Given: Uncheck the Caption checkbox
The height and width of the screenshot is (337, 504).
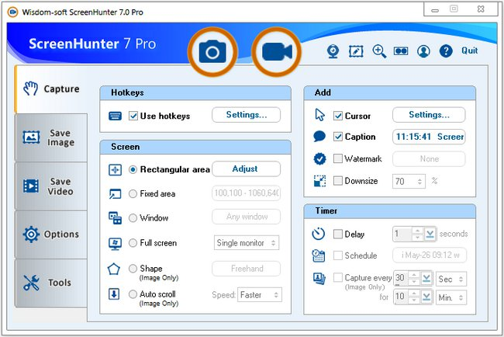Looking at the screenshot, I should 338,137.
